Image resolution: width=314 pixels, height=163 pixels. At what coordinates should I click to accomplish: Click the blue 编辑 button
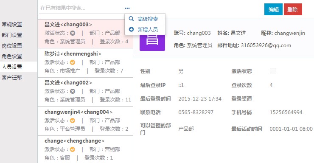point(273,9)
